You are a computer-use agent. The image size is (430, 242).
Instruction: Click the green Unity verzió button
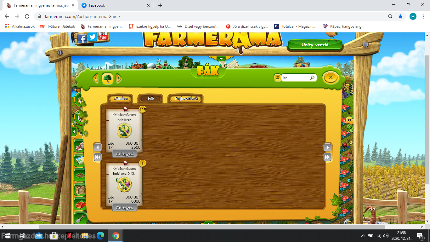point(315,45)
